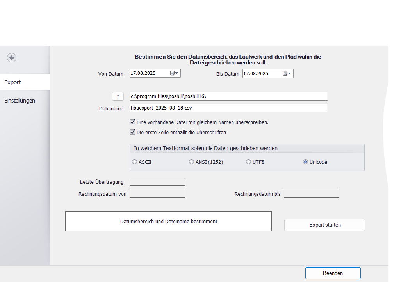Select the ASCII text format
408x282 pixels.
click(x=135, y=162)
